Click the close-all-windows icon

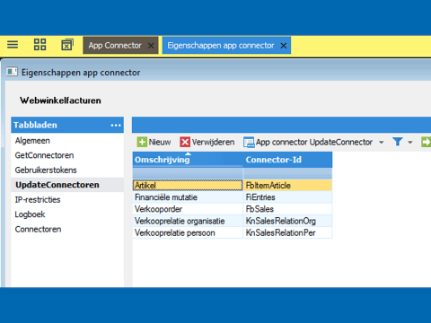pos(67,45)
